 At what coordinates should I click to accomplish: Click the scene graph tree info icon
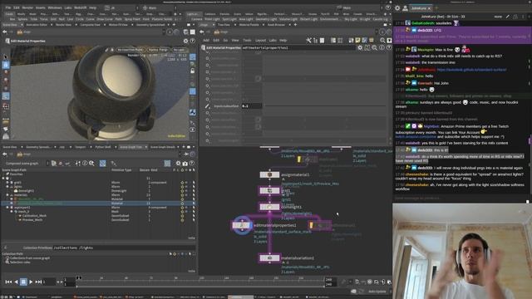coord(85,164)
